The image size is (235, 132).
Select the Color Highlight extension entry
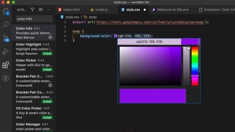click(34, 49)
